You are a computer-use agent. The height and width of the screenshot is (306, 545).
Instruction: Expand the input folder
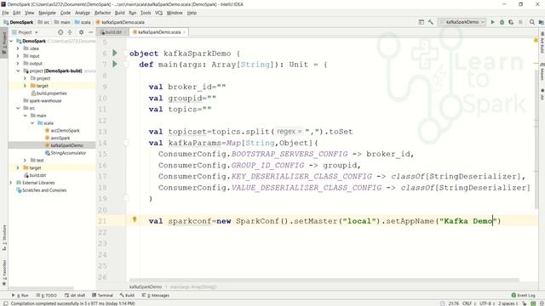(18, 56)
